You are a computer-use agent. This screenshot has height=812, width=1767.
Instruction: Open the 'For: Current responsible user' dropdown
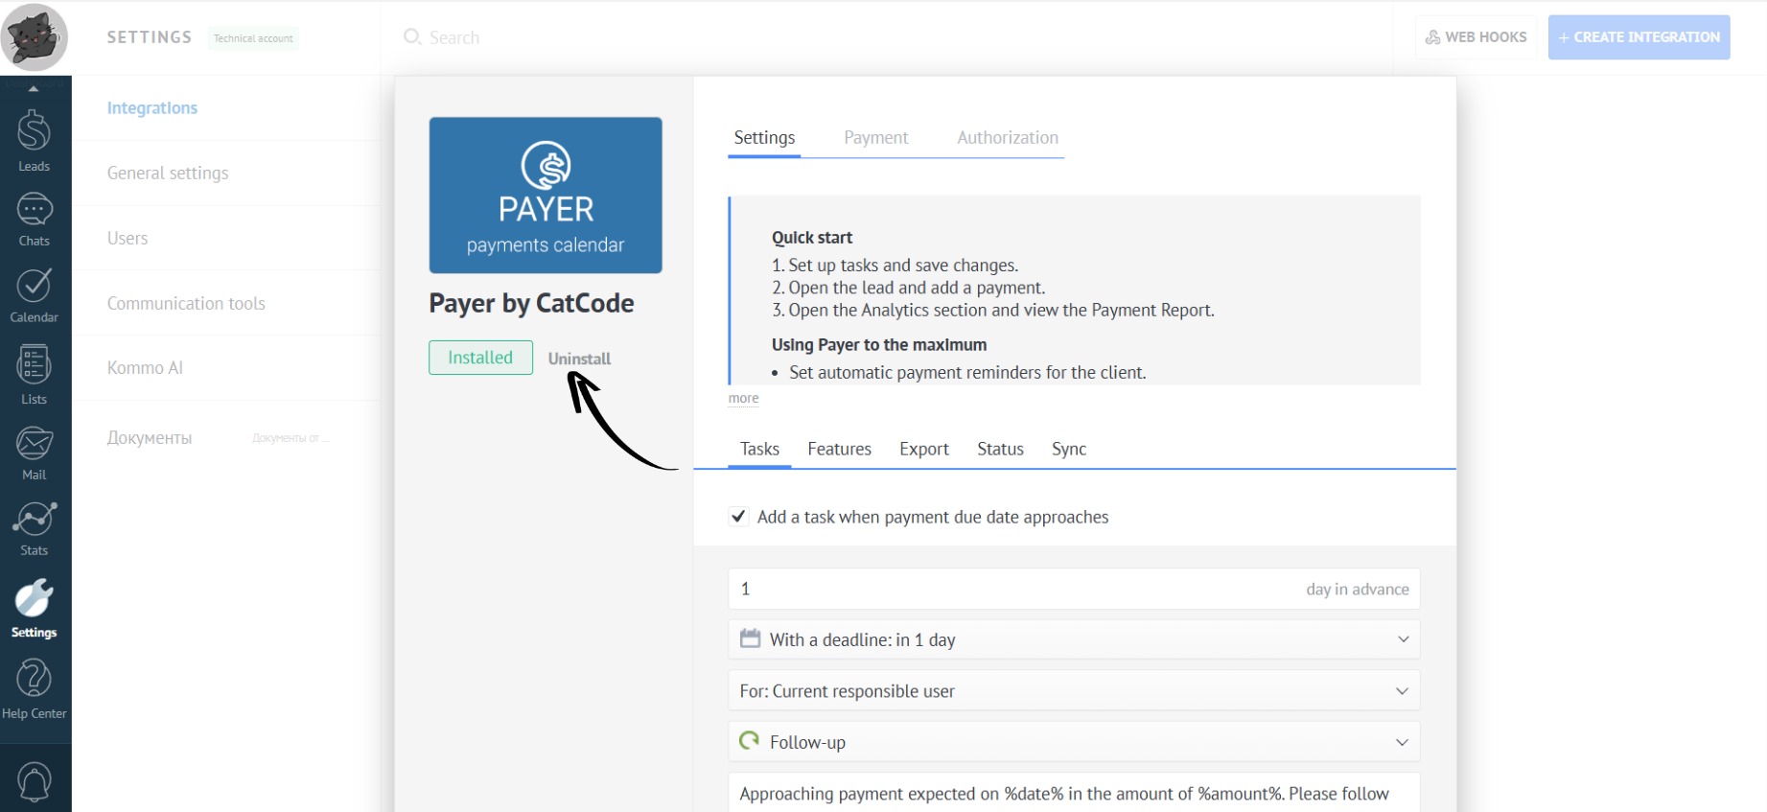[1073, 691]
